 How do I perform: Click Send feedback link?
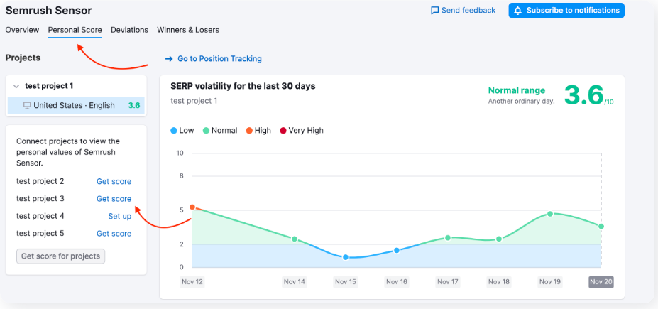click(464, 11)
